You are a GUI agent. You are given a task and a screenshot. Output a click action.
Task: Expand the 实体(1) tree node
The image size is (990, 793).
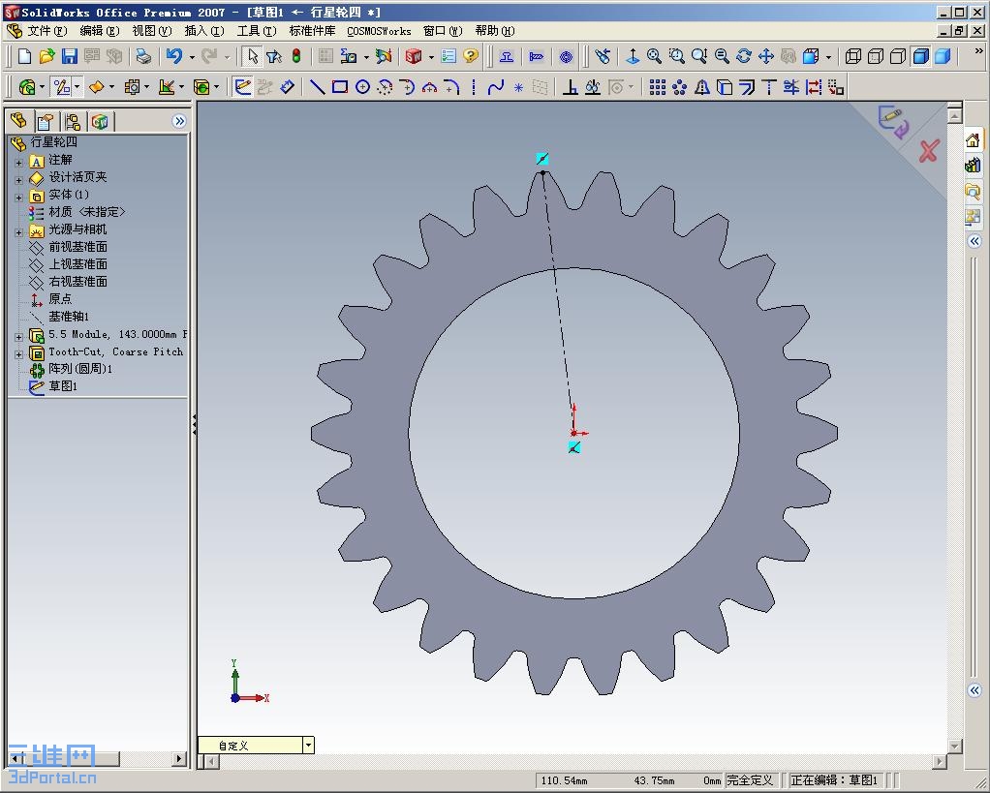click(18, 197)
